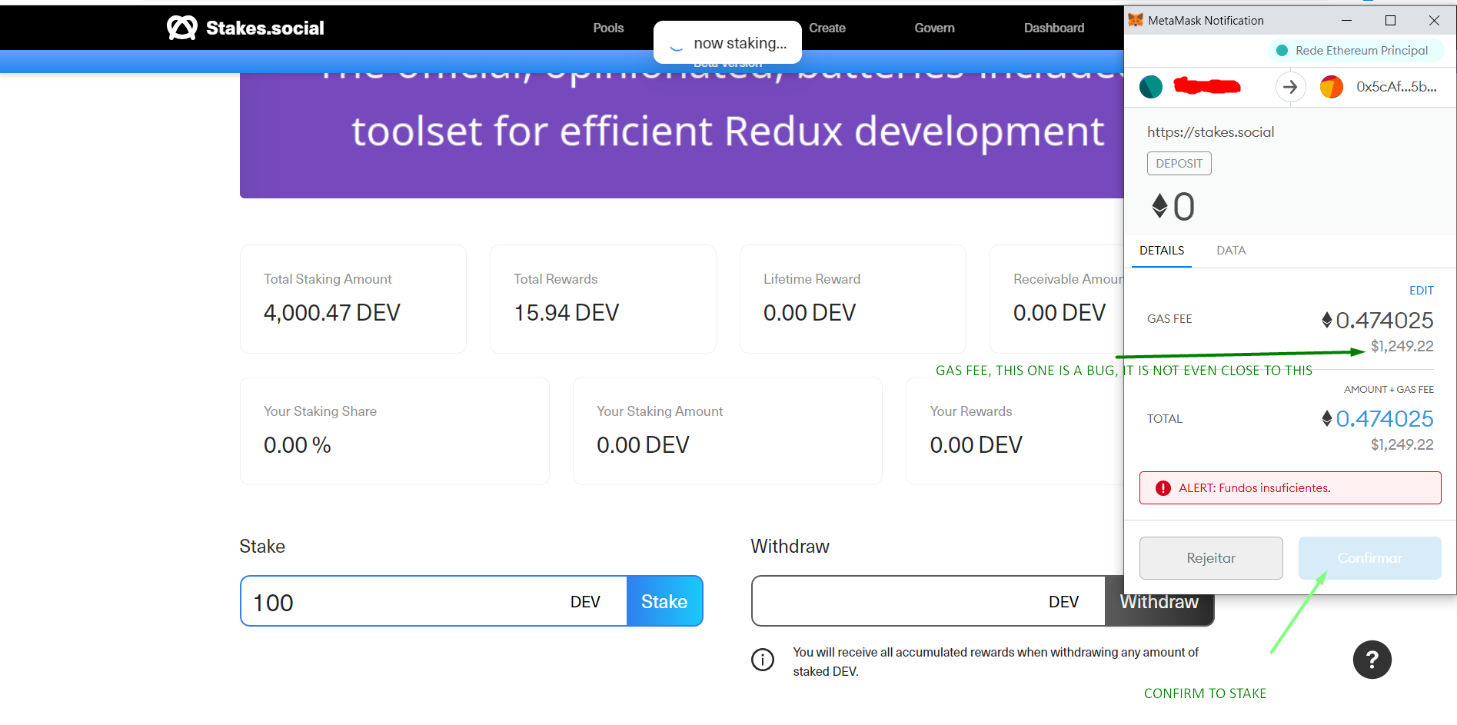1457x725 pixels.
Task: Click the recipient address 0x5cAf...5b...
Action: pyautogui.click(x=1396, y=87)
